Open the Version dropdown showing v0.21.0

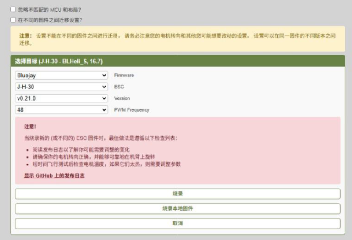pyautogui.click(x=61, y=98)
